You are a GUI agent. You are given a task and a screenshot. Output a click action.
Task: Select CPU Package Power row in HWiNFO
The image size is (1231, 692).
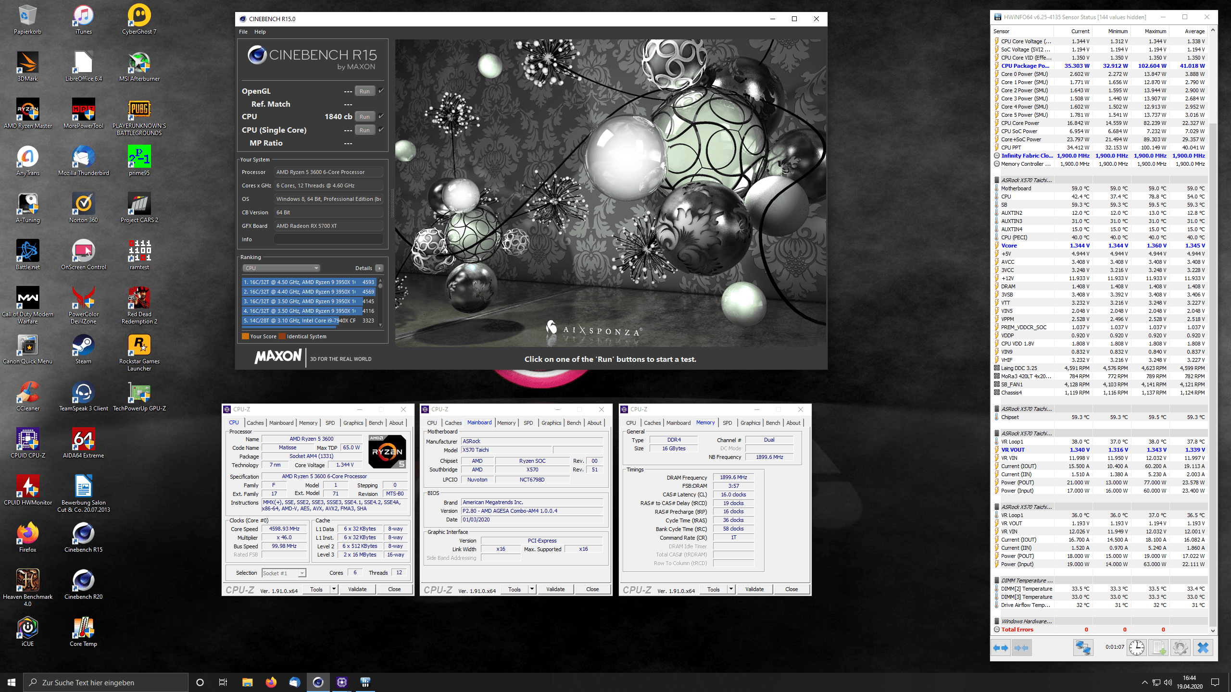pos(1100,66)
